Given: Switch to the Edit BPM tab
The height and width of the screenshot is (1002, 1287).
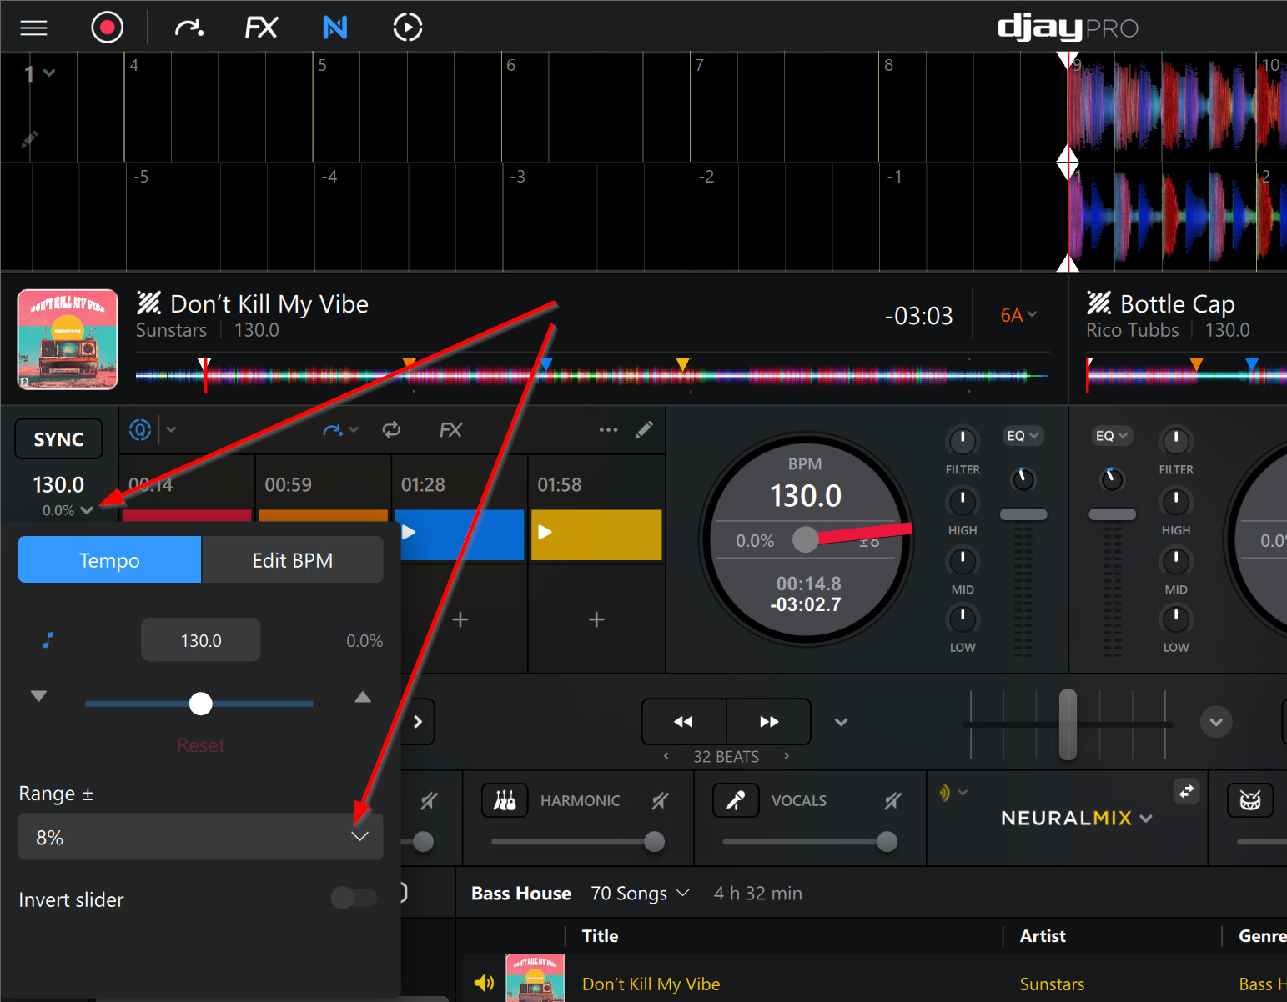Looking at the screenshot, I should click(292, 560).
